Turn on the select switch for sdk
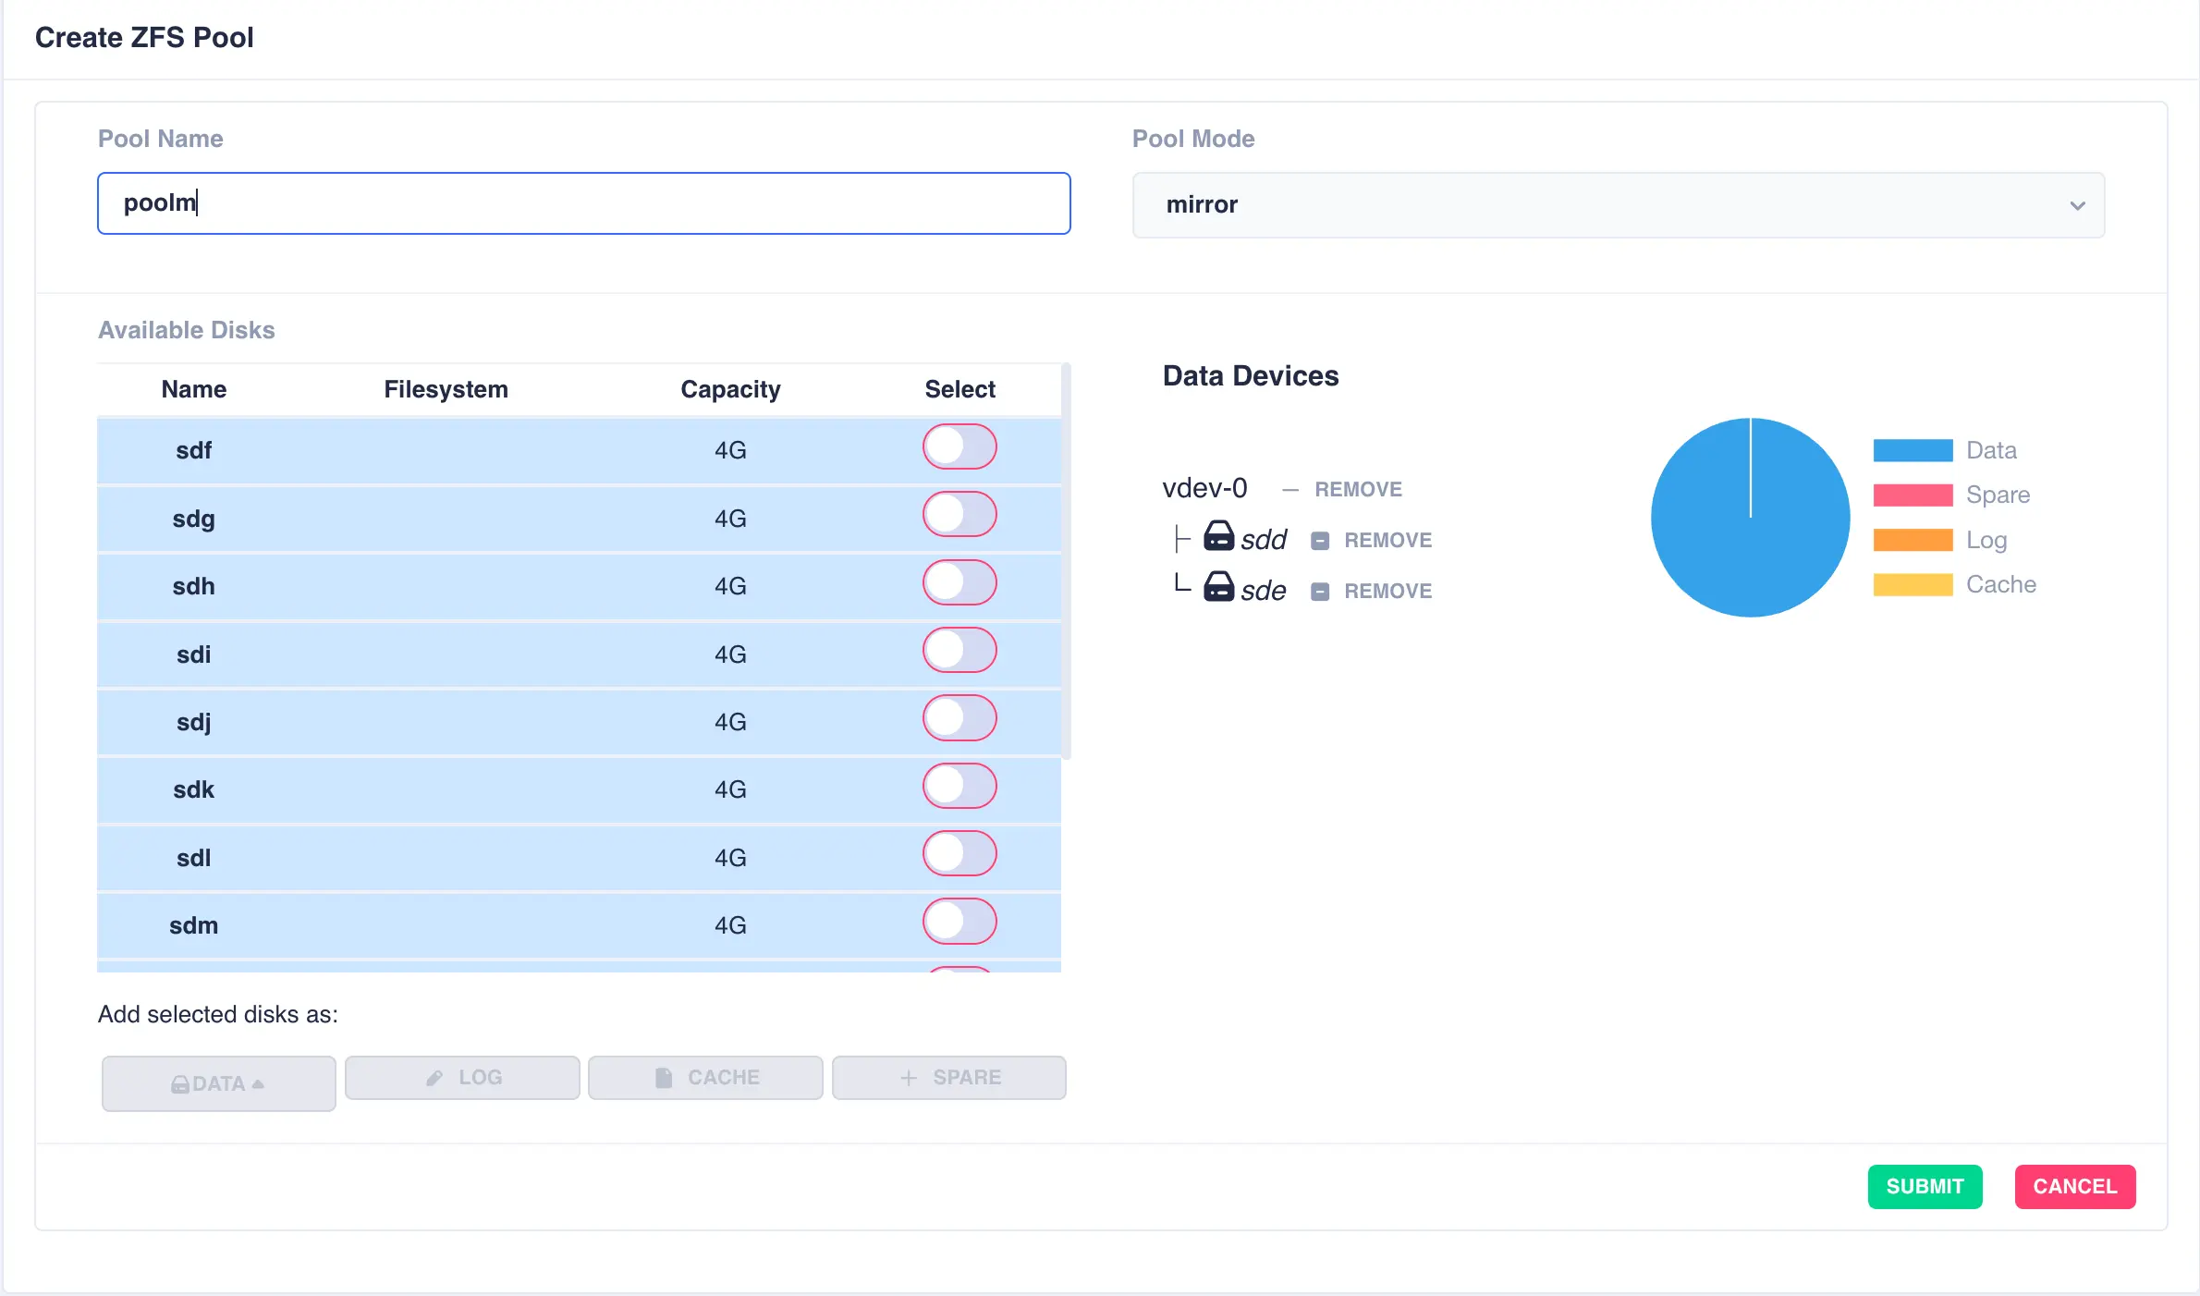 pos(959,786)
